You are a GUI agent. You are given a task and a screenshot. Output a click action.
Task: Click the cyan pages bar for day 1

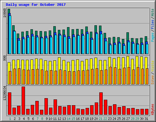10,35
